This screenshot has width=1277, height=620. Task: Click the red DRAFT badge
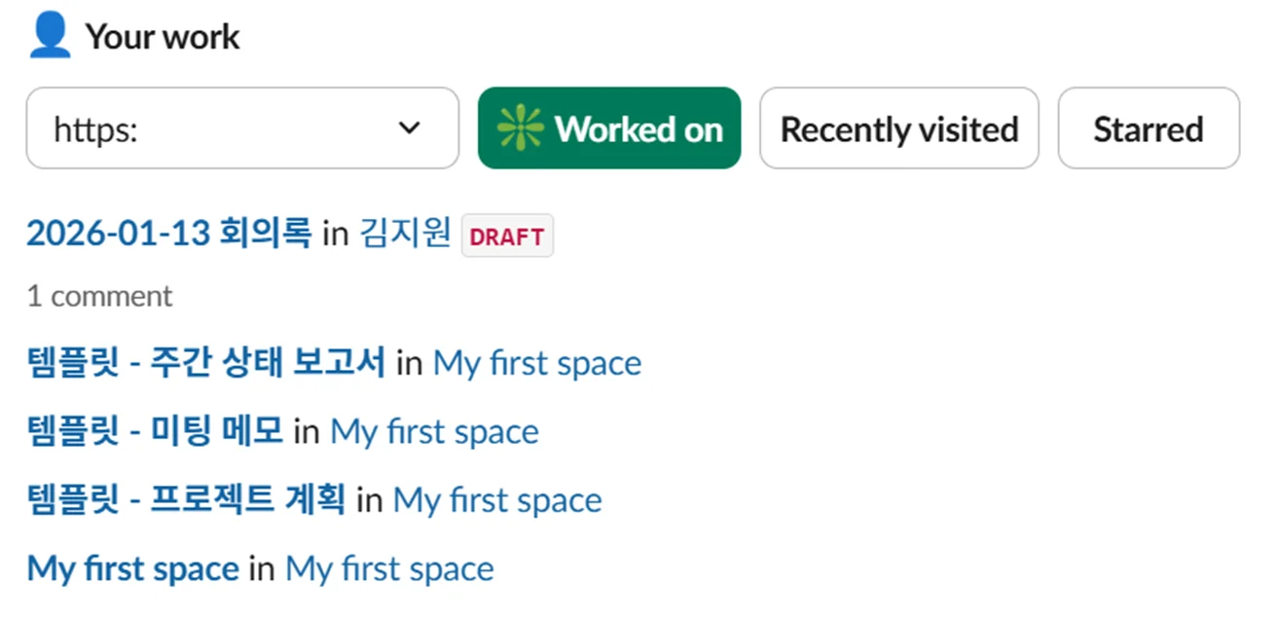(506, 237)
